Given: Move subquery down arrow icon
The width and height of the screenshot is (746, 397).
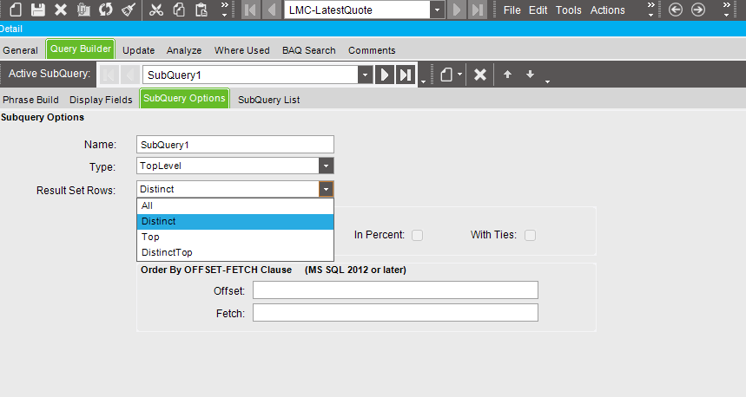Looking at the screenshot, I should [x=530, y=74].
